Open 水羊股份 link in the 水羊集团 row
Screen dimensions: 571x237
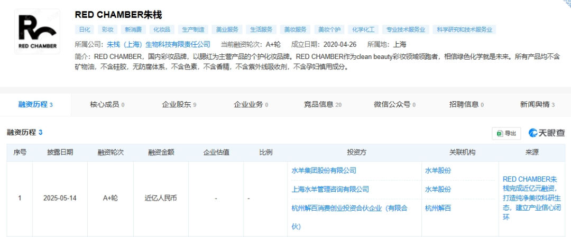click(x=438, y=170)
